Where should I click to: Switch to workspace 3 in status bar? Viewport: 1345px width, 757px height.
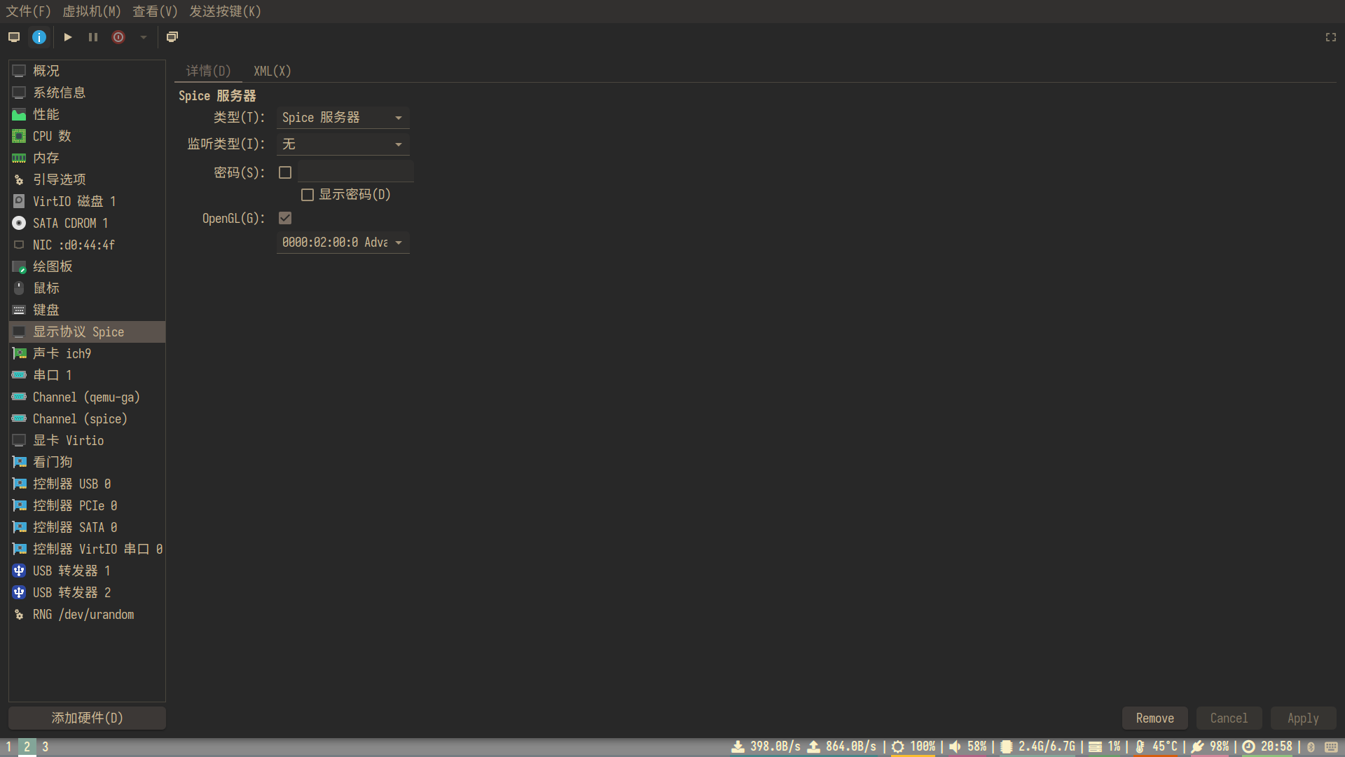pos(46,746)
